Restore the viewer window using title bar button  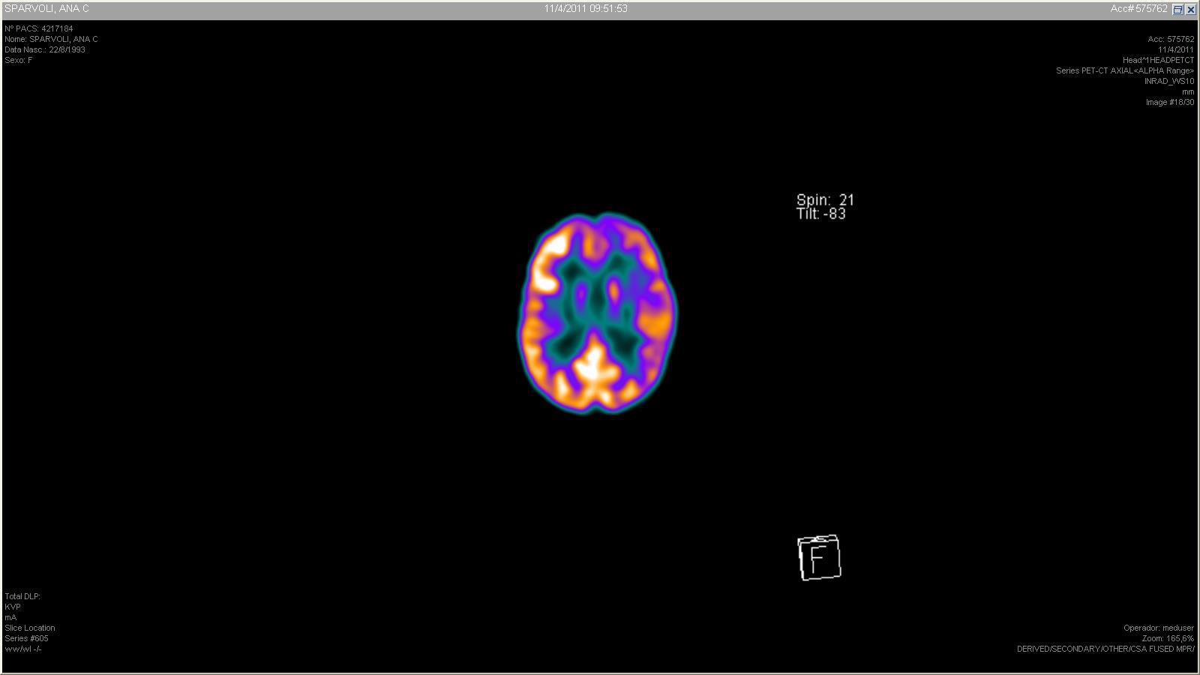[1177, 10]
